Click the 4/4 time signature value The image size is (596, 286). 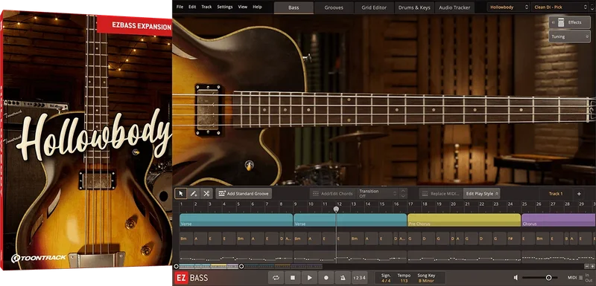click(386, 281)
